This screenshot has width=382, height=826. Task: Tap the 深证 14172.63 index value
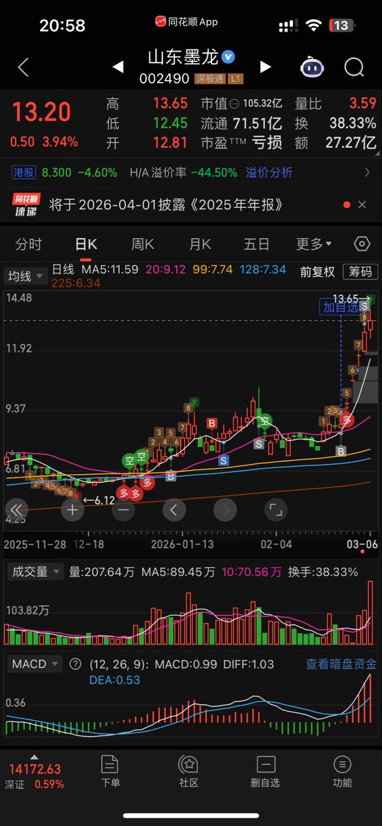click(34, 770)
